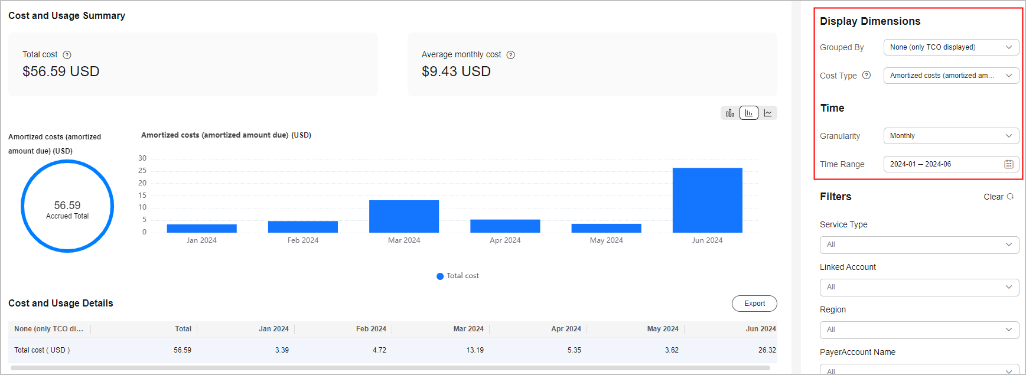Click the 56.59 total cell in the table
The image size is (1026, 375).
click(183, 350)
